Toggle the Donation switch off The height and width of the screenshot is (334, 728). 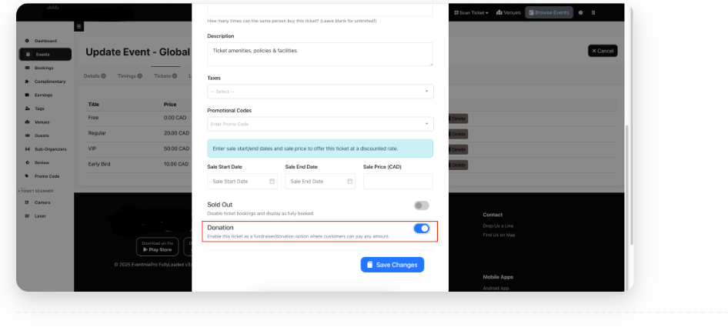[421, 229]
